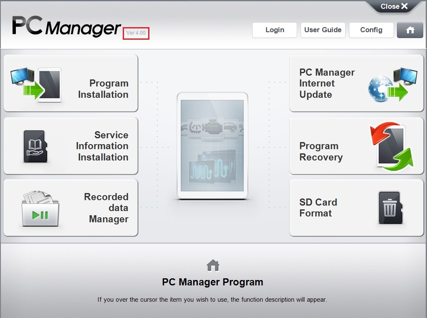Image resolution: width=427 pixels, height=318 pixels.
Task: Click the Recorded data folder play-pause icon
Action: tap(40, 209)
